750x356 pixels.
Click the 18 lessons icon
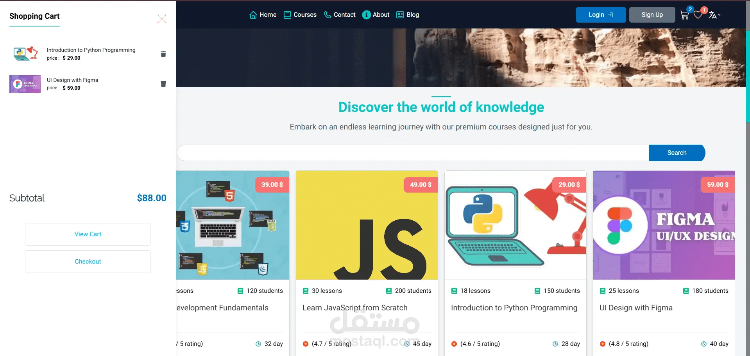click(x=454, y=291)
